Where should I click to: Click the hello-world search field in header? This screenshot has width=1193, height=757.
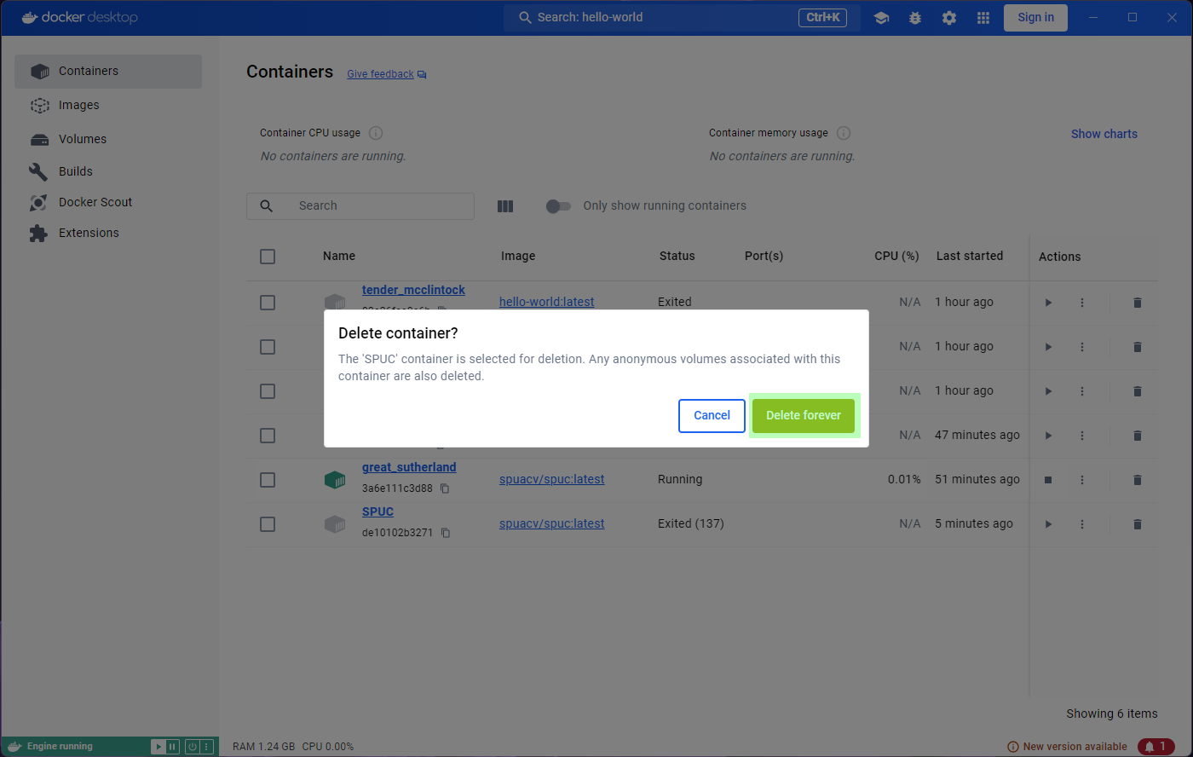(x=682, y=17)
